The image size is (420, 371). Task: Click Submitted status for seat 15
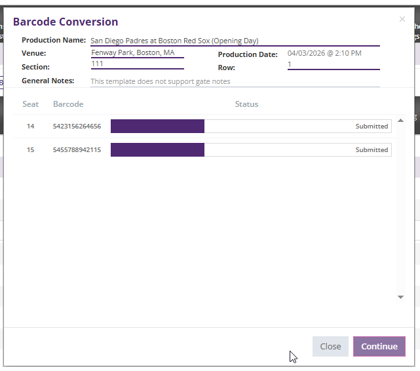tap(372, 149)
